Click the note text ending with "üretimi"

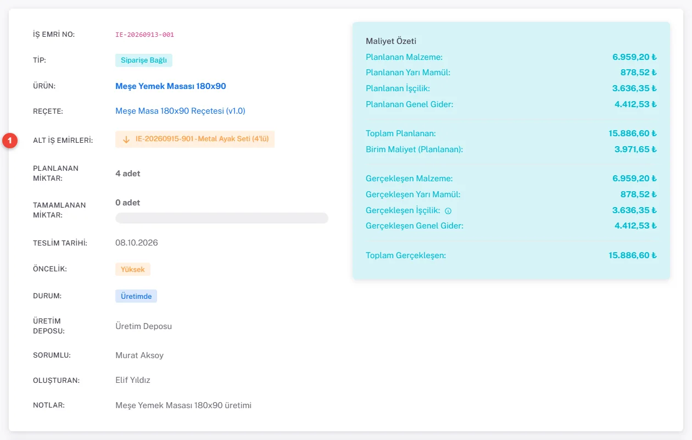183,405
